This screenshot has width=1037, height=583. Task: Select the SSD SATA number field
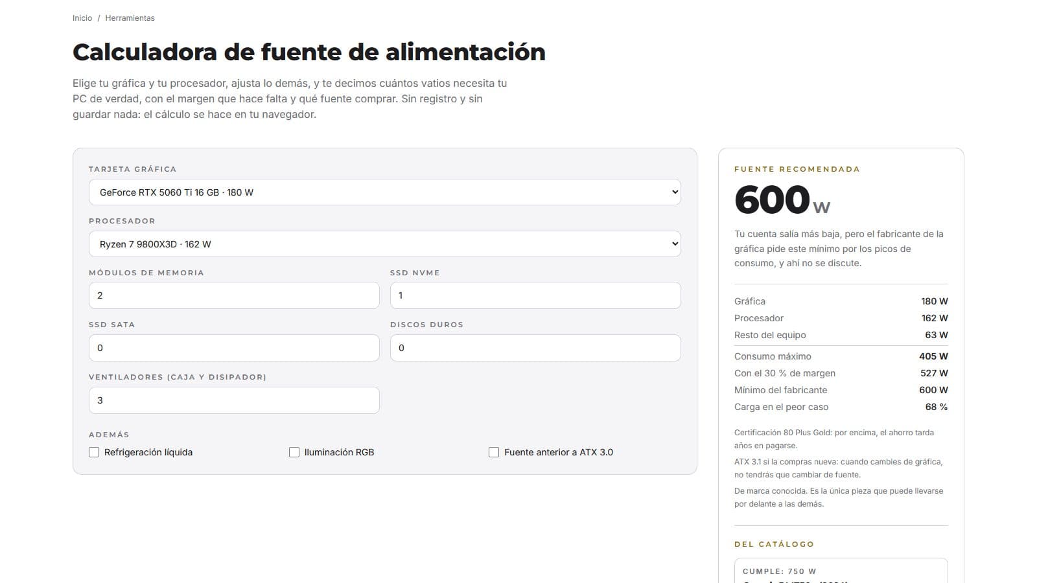pos(234,348)
